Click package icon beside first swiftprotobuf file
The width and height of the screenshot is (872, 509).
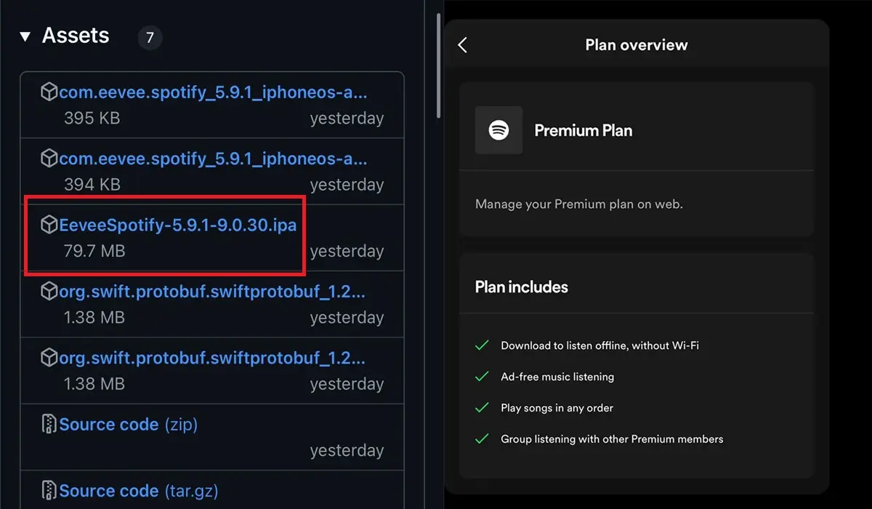click(x=49, y=292)
